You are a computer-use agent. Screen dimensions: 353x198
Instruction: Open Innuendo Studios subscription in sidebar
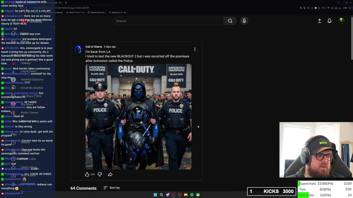pos(32,88)
